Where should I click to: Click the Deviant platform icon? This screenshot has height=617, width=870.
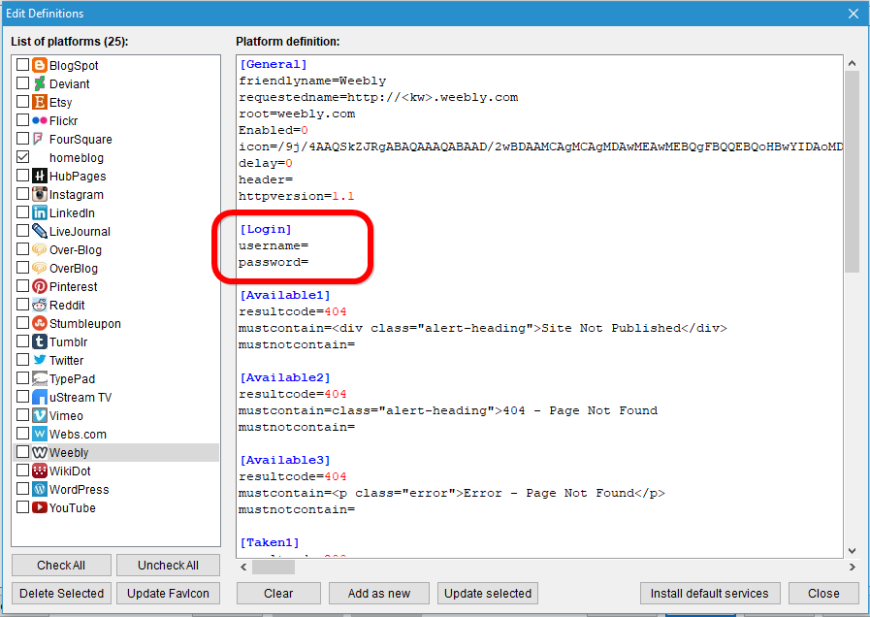pyautogui.click(x=40, y=83)
